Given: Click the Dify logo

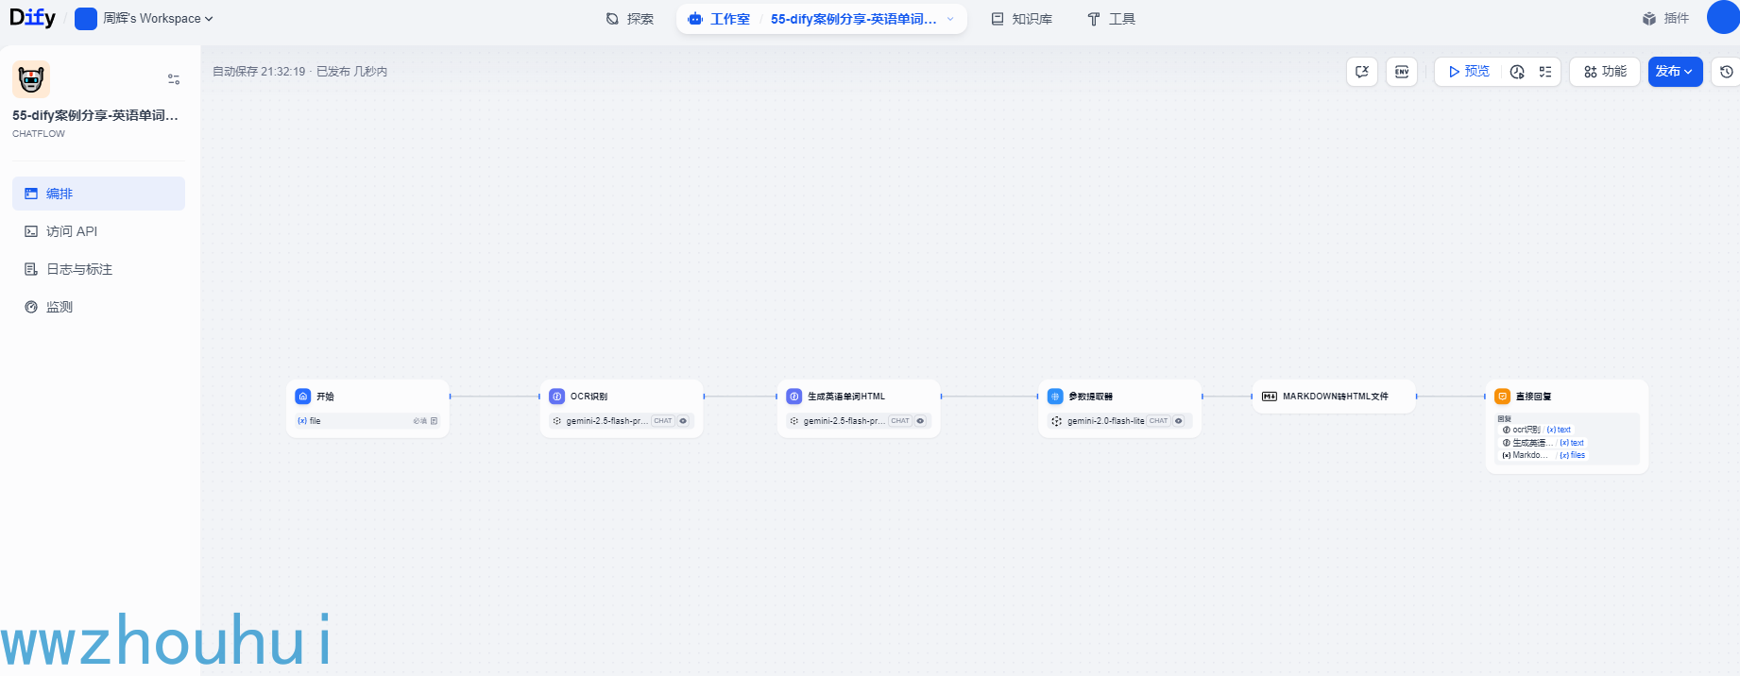Looking at the screenshot, I should click(32, 18).
